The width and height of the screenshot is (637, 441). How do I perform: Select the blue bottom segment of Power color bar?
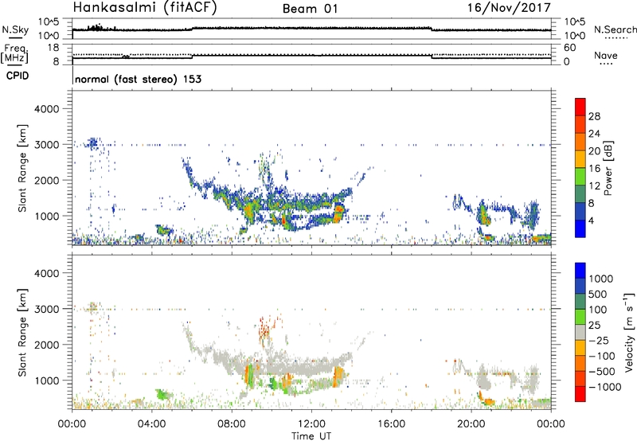(x=580, y=228)
